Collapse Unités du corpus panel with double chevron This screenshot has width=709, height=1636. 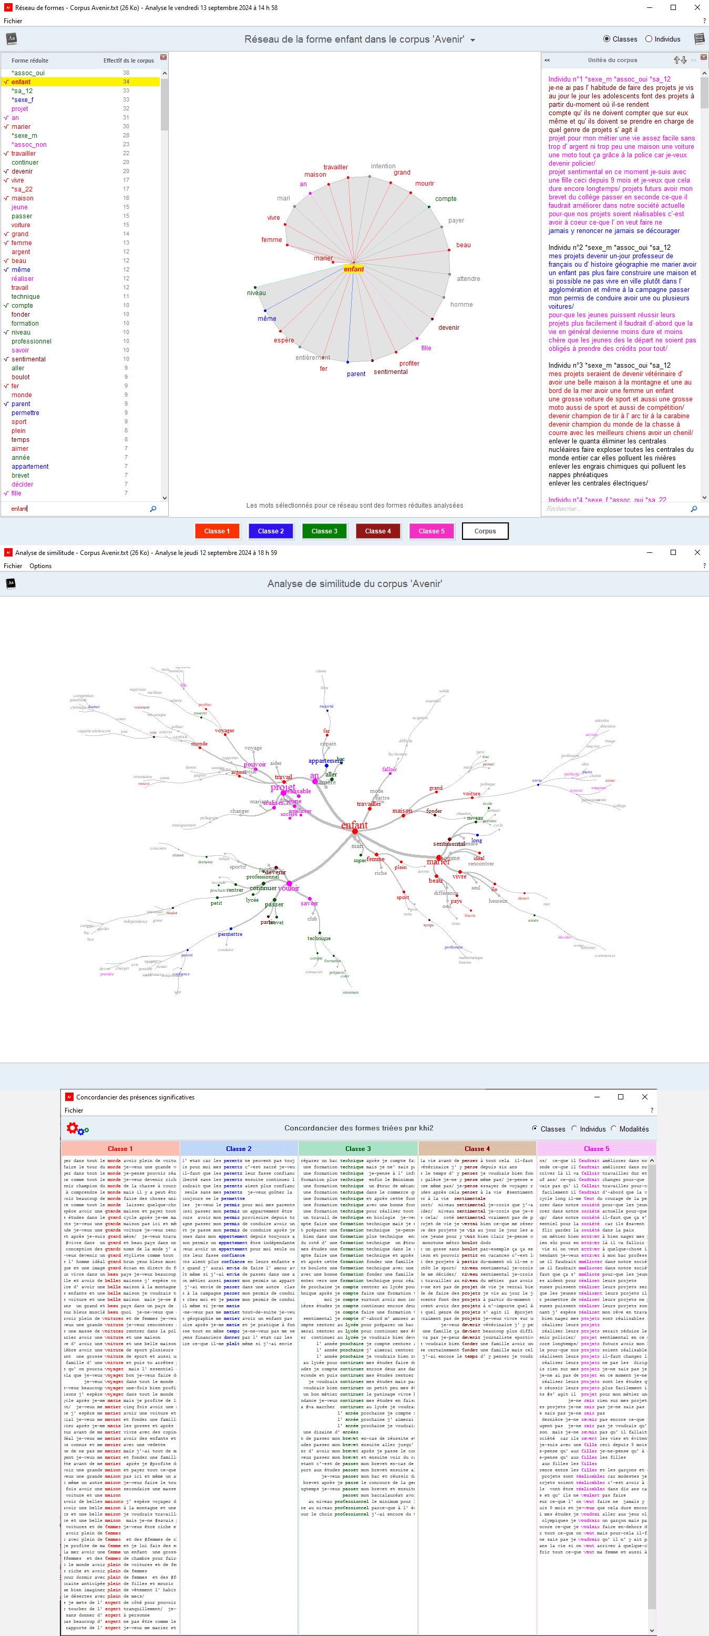[547, 60]
